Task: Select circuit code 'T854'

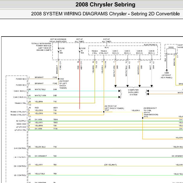Action: pyautogui.click(x=55, y=120)
